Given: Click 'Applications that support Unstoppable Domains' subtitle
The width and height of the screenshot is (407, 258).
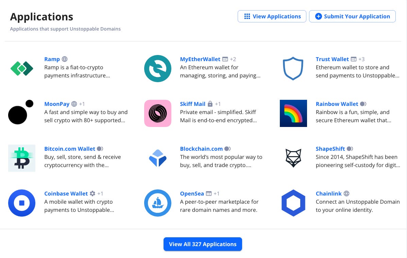Looking at the screenshot, I should (65, 29).
